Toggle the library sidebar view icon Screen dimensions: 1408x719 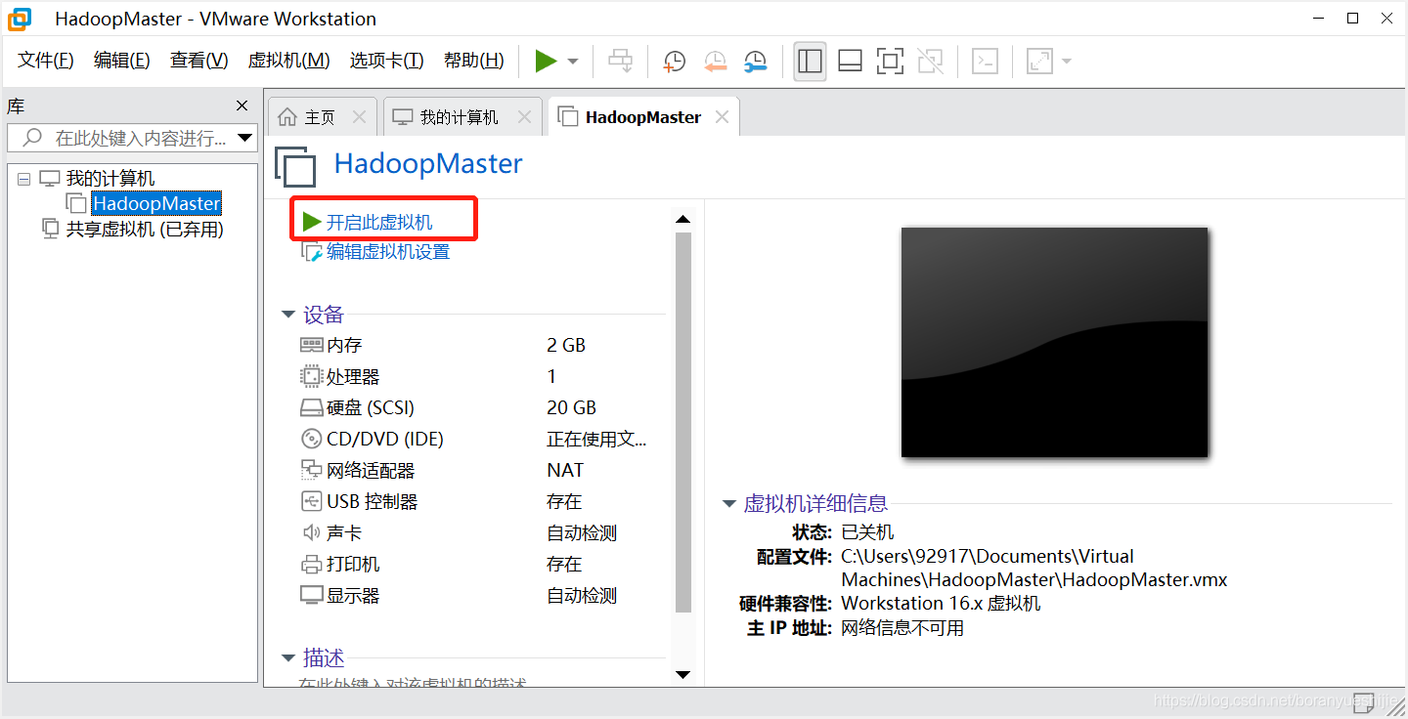click(x=810, y=62)
